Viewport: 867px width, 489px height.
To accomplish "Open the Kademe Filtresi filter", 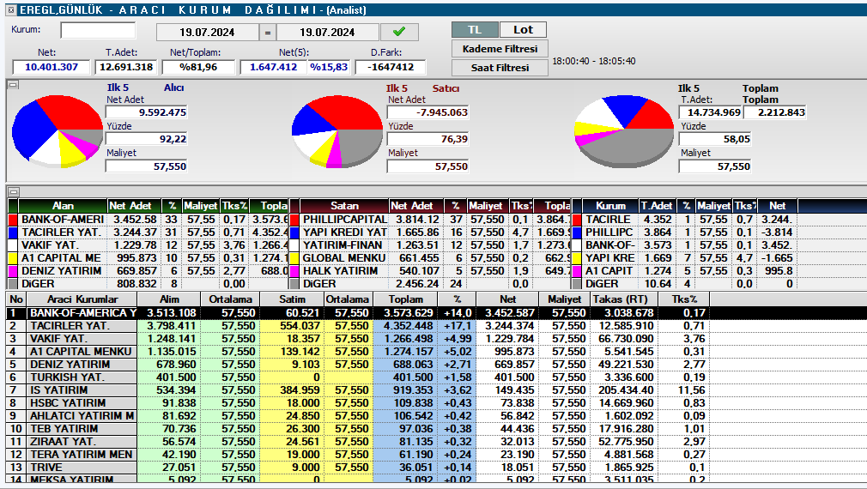I will tap(500, 49).
